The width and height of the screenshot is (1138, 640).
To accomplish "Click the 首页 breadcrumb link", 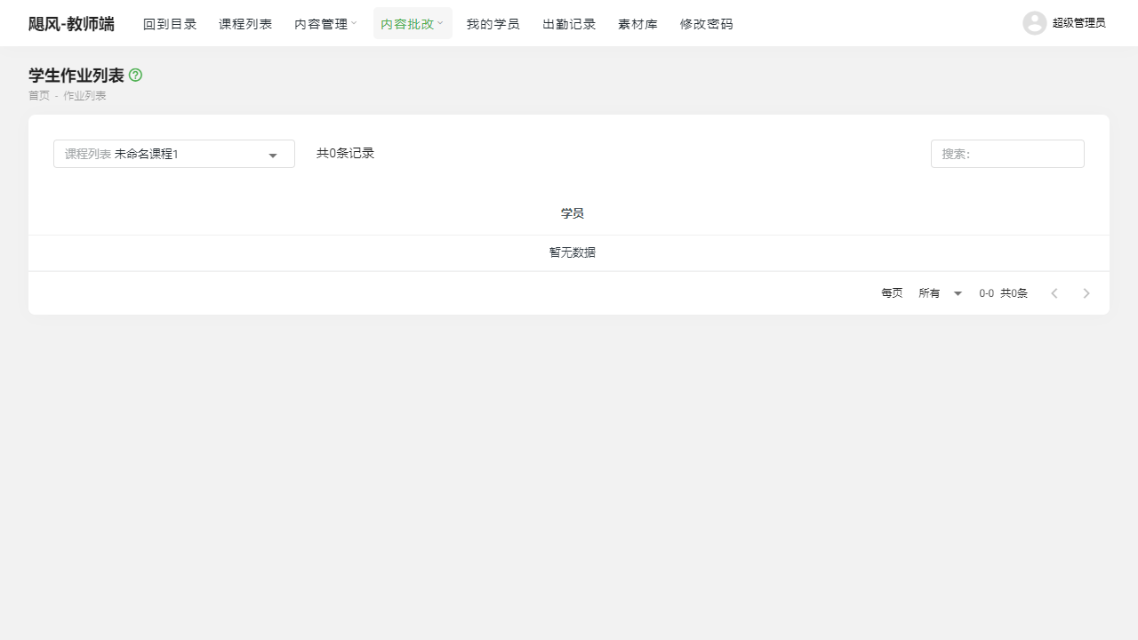I will click(x=39, y=95).
